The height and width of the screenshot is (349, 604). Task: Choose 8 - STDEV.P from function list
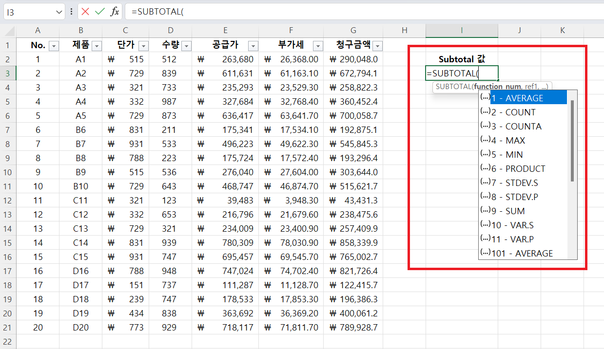click(524, 197)
